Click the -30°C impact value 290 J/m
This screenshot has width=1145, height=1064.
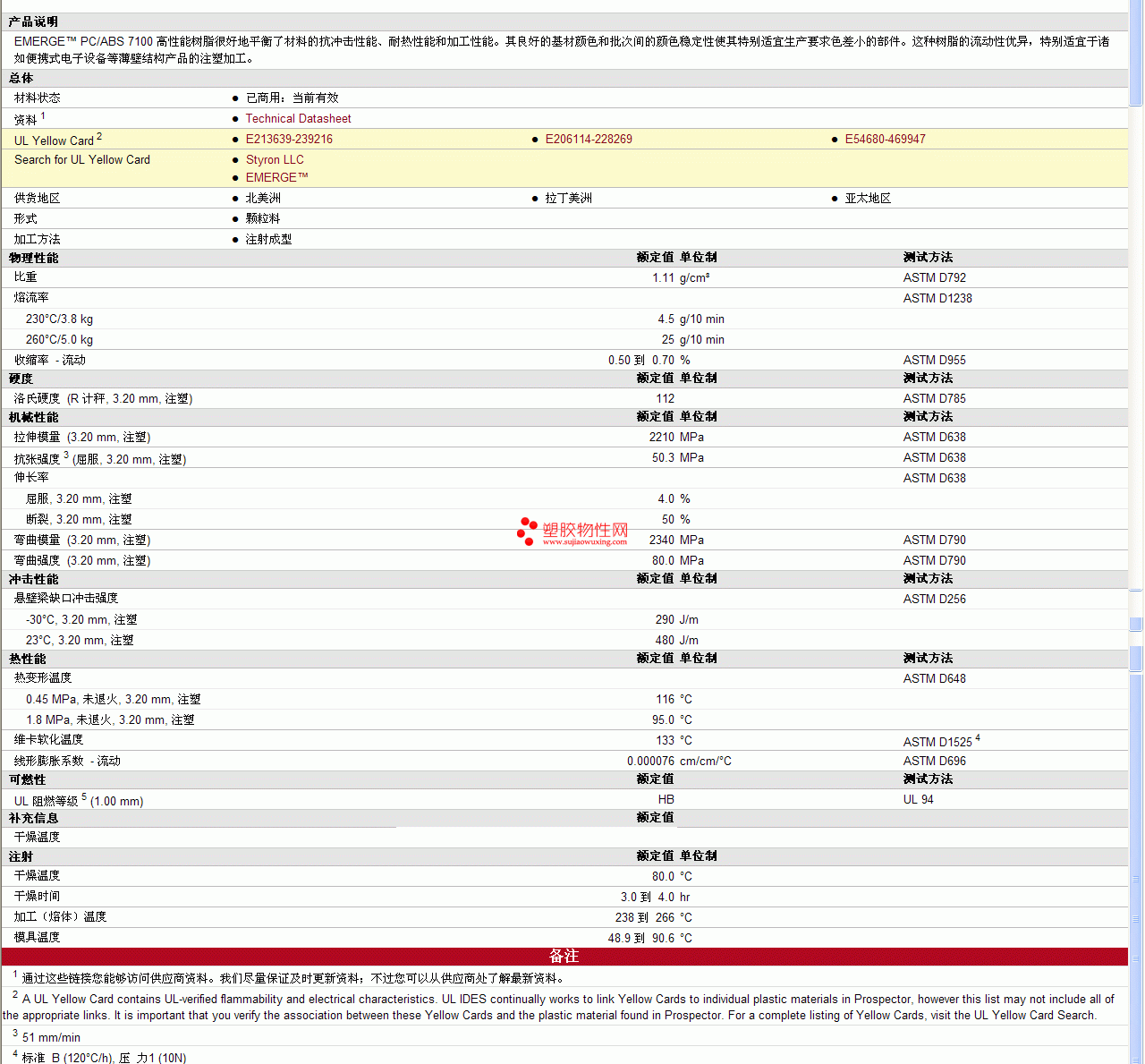pos(677,619)
